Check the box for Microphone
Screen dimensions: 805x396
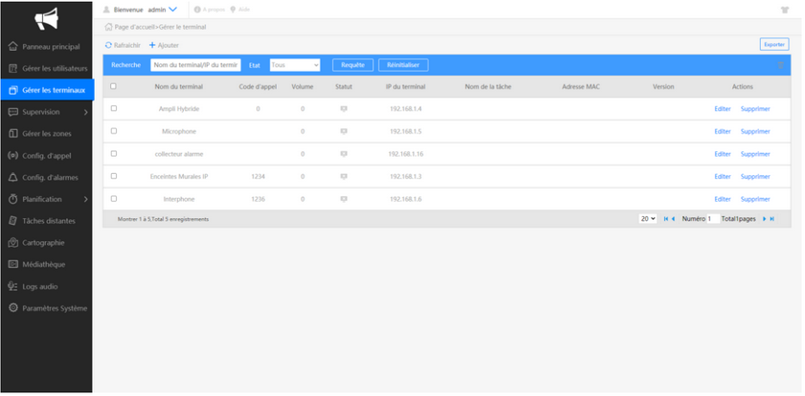(x=114, y=131)
